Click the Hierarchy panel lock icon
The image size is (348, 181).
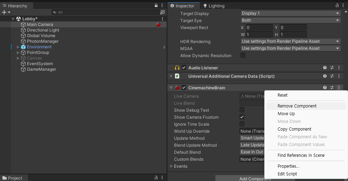156,5
